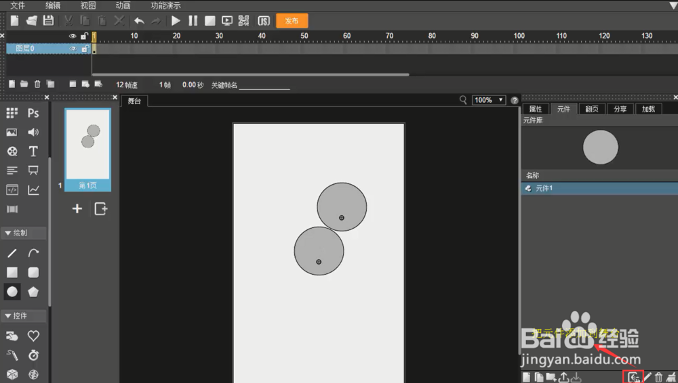Switch to the 属性 properties tab
Screen dimensions: 678x383
click(x=536, y=109)
